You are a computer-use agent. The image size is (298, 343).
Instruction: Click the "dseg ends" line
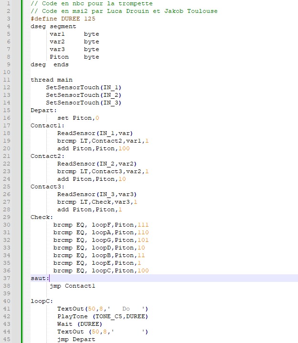tap(50, 65)
